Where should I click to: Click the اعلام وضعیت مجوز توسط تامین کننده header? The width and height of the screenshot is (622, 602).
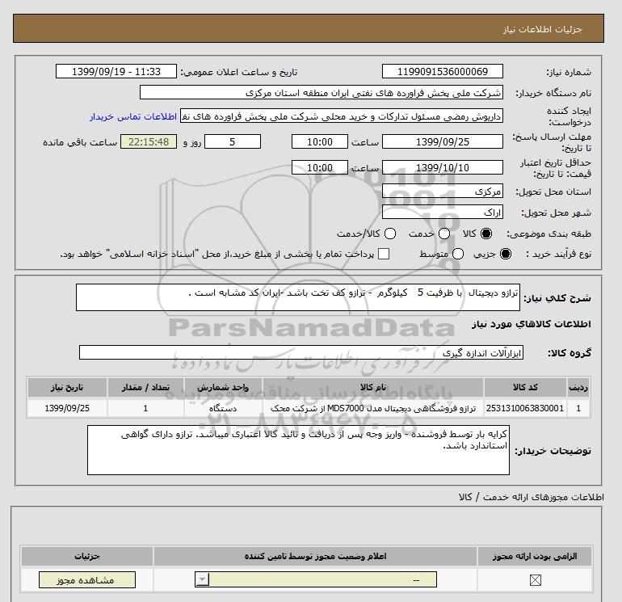pyautogui.click(x=315, y=557)
